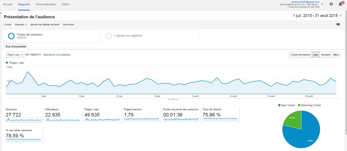This screenshot has width=347, height=151.
Task: Switch chart granularity to Mois
Action: (x=336, y=55)
